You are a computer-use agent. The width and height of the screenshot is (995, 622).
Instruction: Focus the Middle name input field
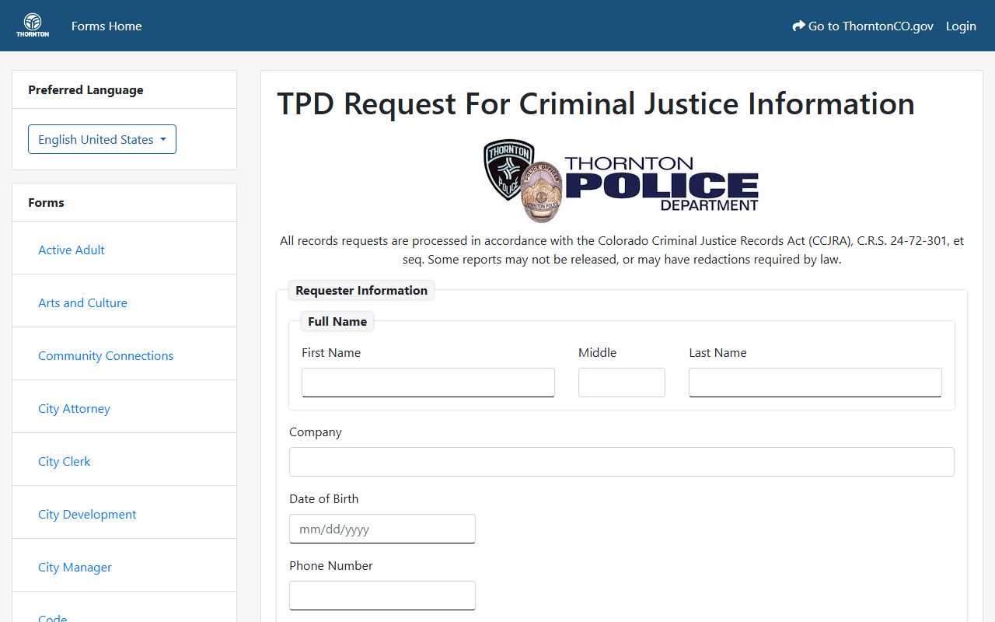pos(622,383)
